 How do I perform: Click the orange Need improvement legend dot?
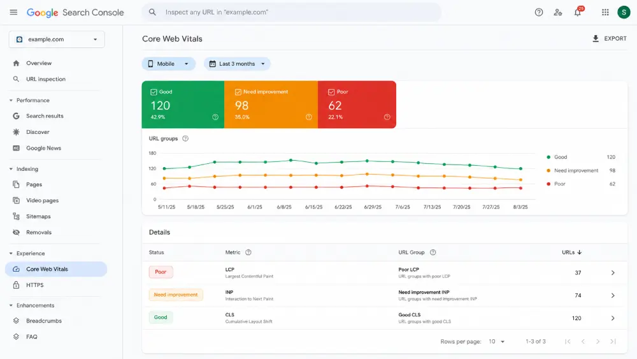[548, 171]
